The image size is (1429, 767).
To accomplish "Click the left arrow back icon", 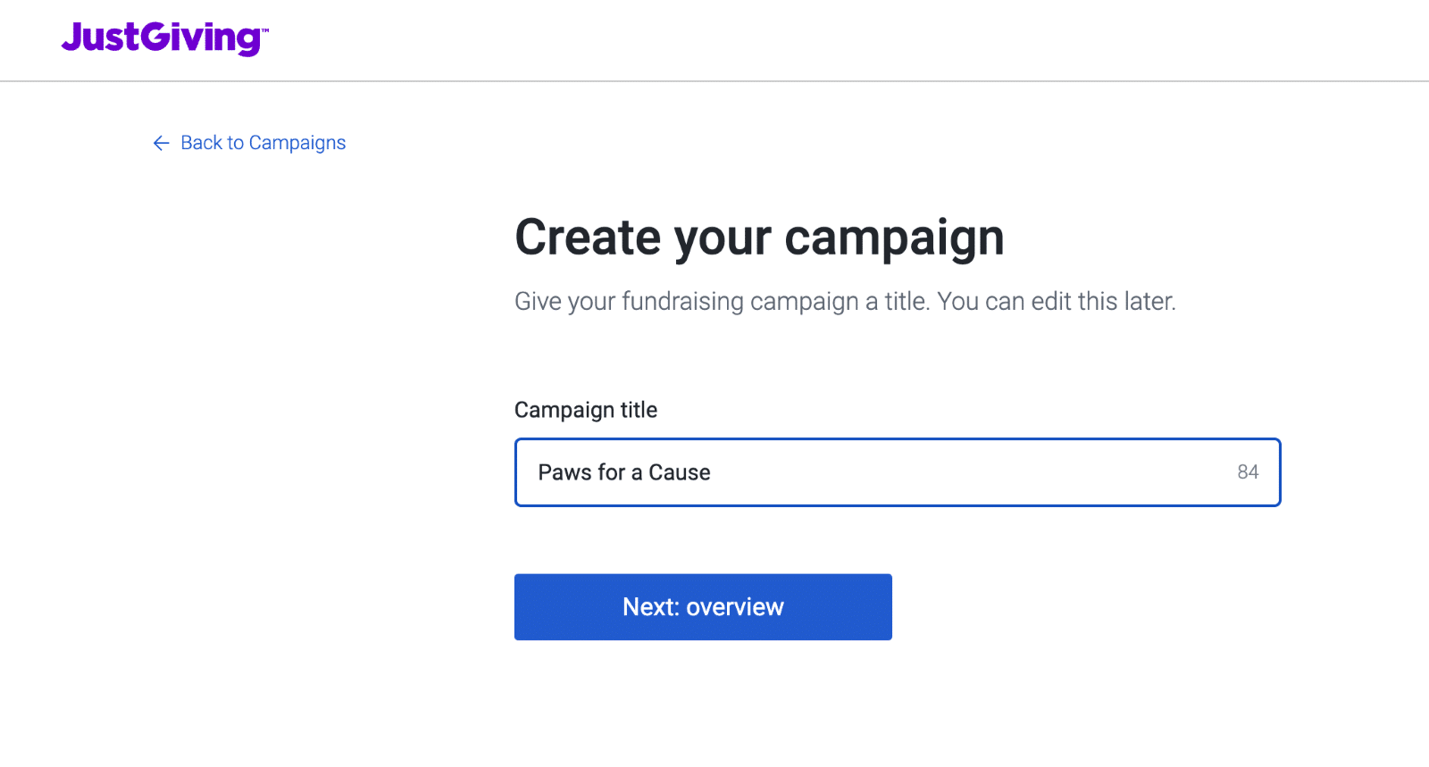I will click(161, 143).
